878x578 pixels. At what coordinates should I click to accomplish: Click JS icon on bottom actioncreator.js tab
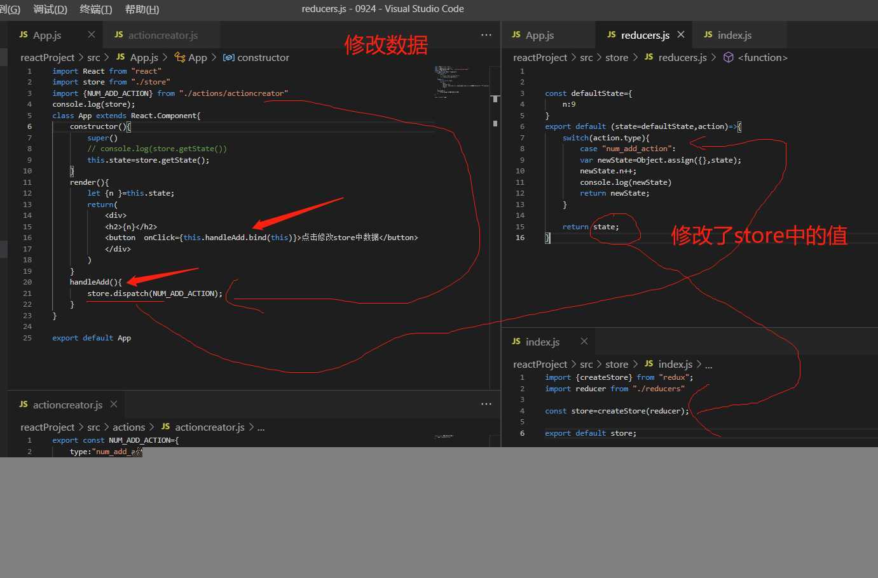click(x=24, y=405)
